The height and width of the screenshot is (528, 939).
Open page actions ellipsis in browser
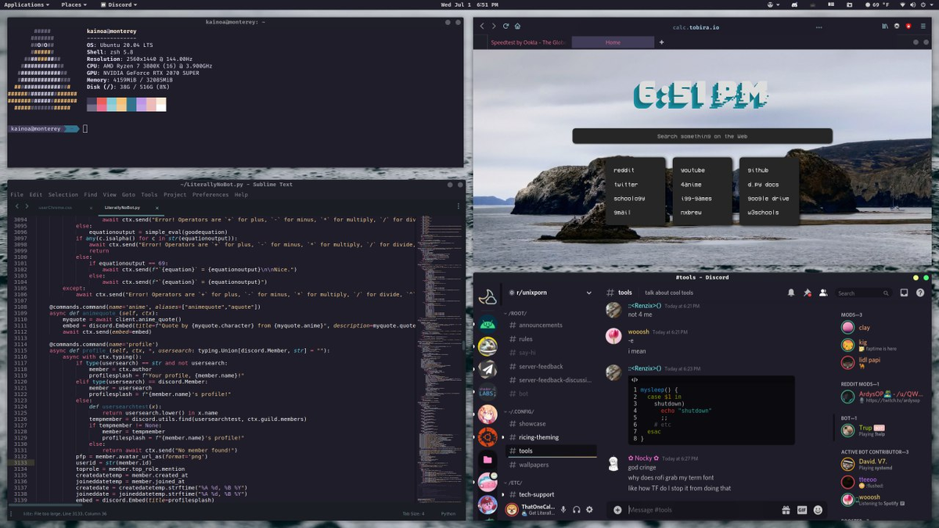pos(819,26)
